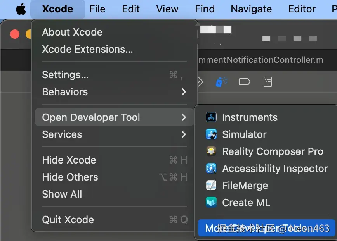The height and width of the screenshot is (241, 337).
Task: Open the FileMerge tool icon
Action: [x=211, y=185]
